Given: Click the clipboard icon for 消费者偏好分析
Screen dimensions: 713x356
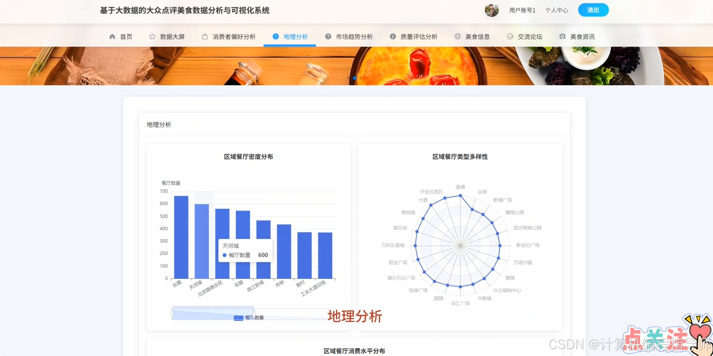Looking at the screenshot, I should tap(205, 36).
